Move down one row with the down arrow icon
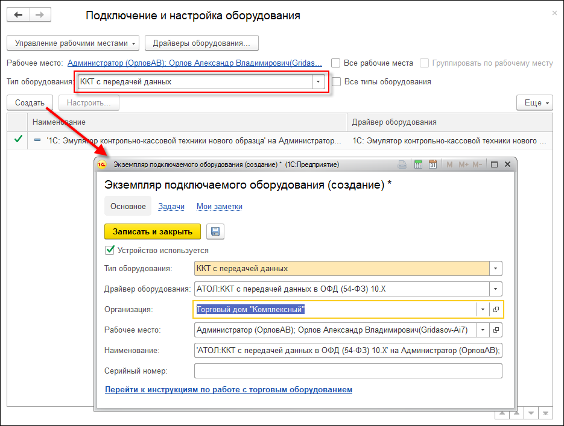The image size is (564, 426). click(531, 413)
